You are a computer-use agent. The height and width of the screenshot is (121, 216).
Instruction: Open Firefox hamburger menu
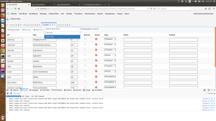click(214, 9)
